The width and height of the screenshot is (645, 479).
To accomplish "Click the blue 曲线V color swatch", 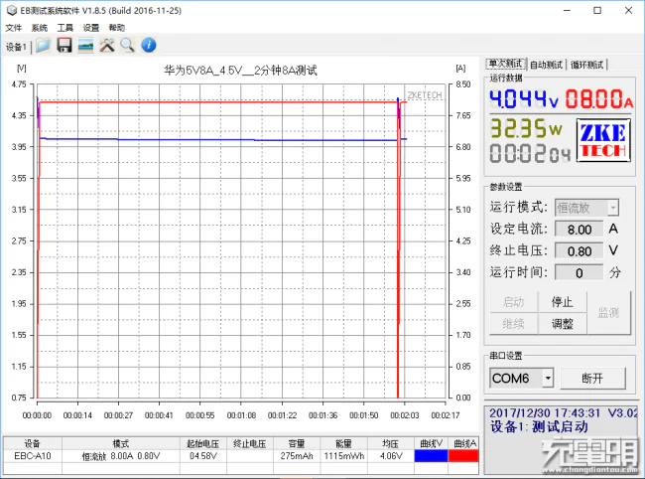I will (x=431, y=455).
